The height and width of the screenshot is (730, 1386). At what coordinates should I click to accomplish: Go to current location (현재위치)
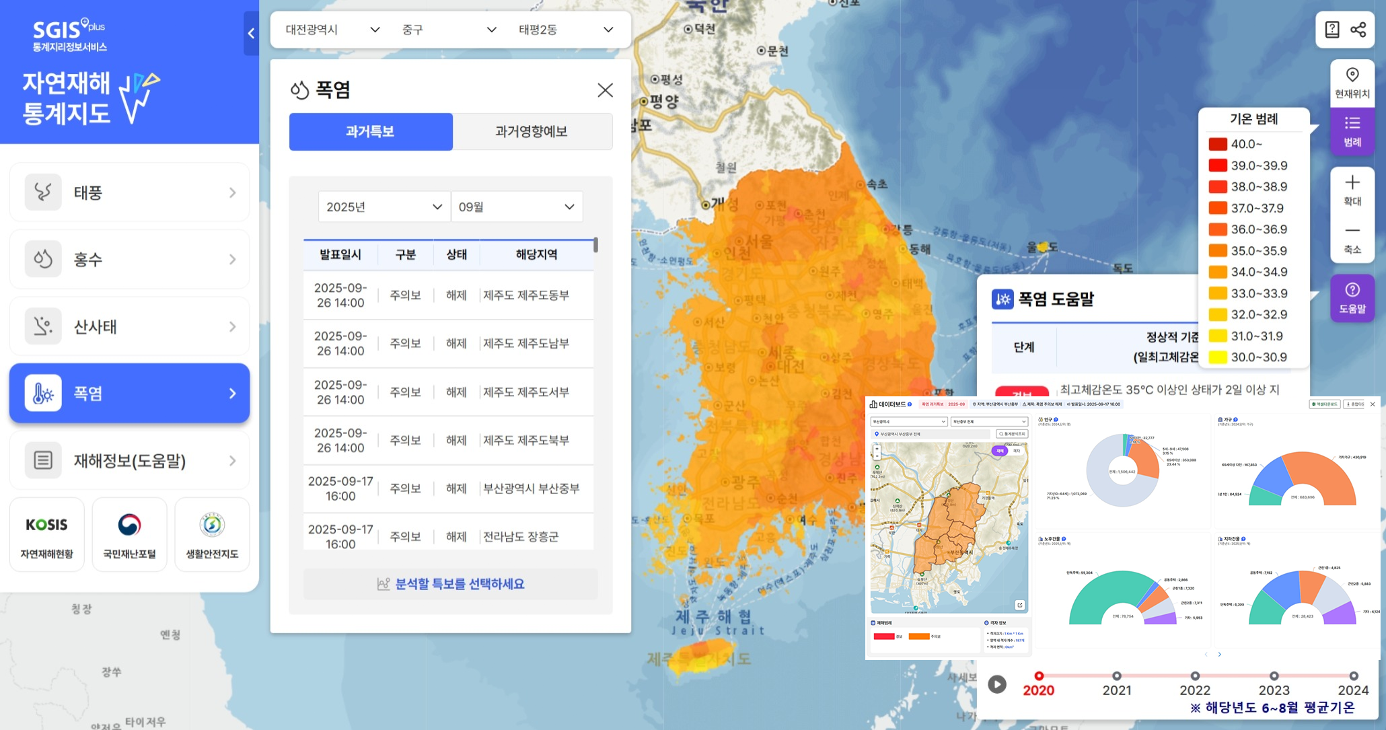pos(1352,83)
